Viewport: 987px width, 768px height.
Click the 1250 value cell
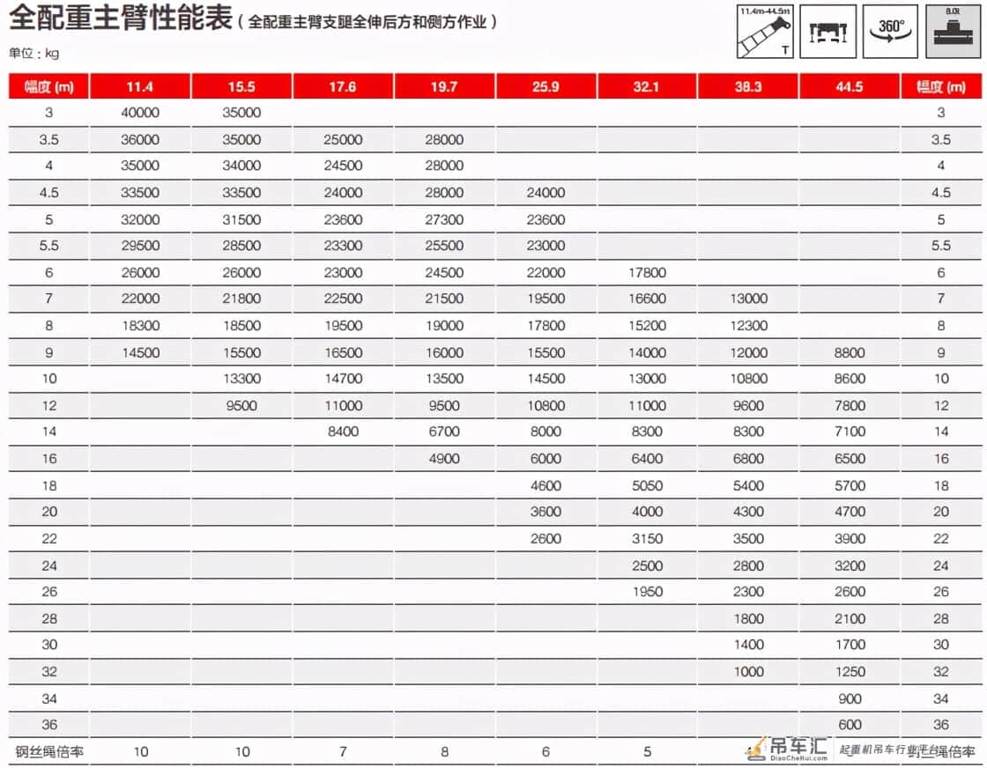[850, 672]
